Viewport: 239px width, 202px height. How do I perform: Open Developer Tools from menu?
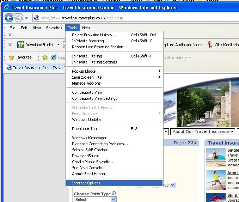114,129
